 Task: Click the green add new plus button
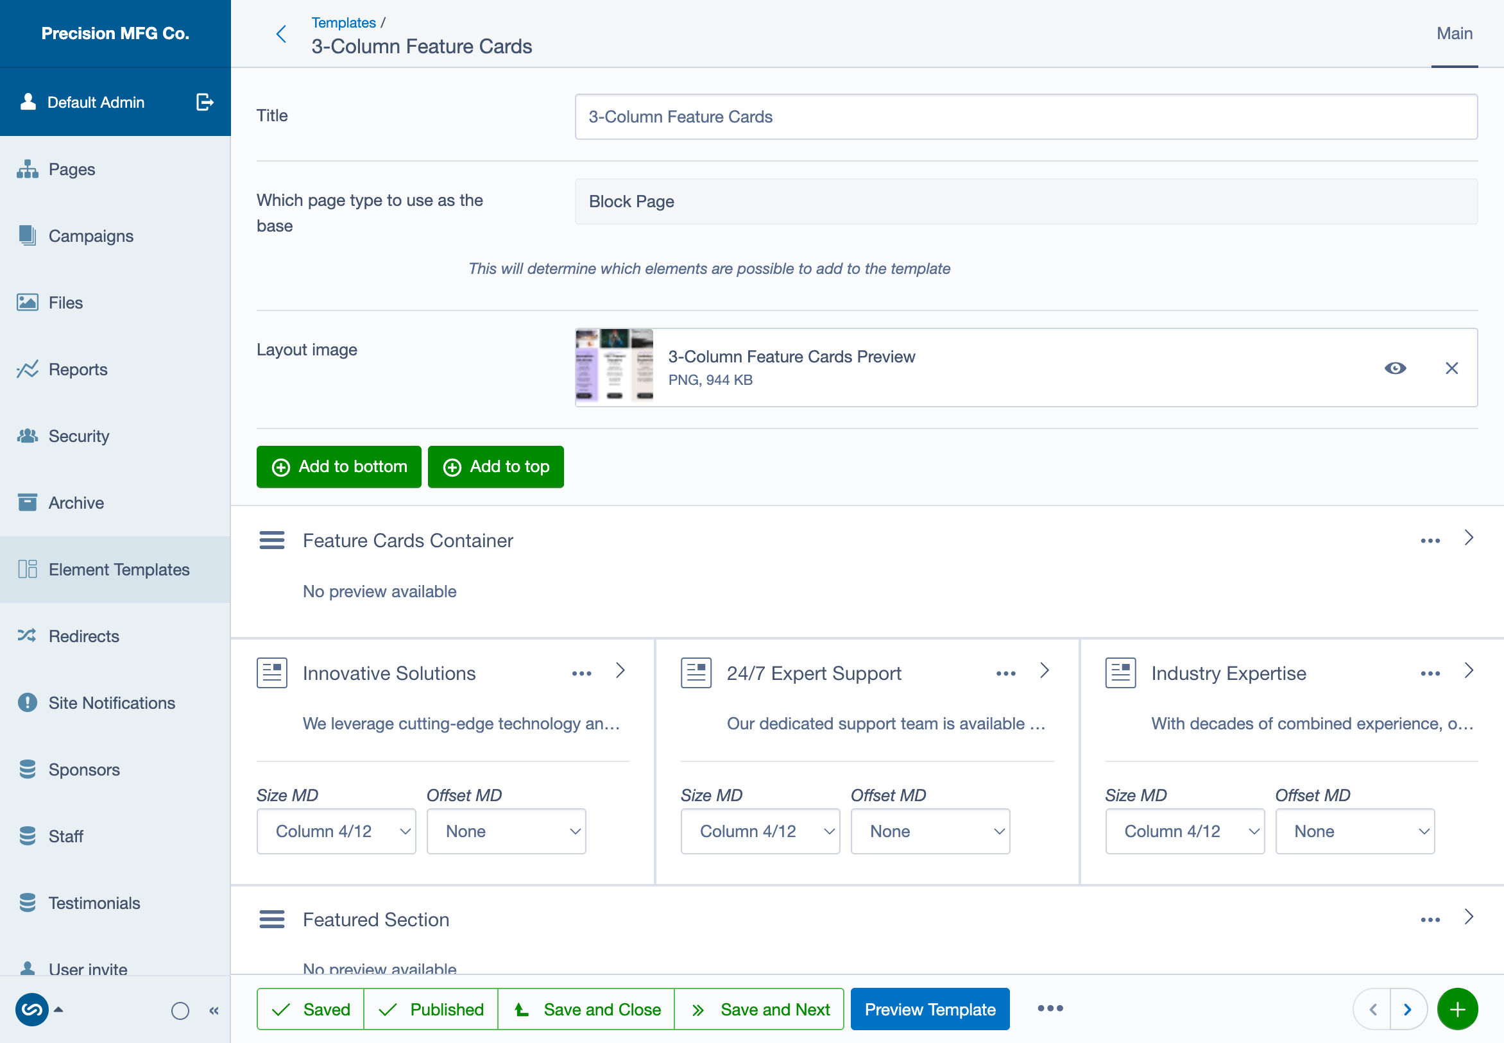[1458, 1010]
